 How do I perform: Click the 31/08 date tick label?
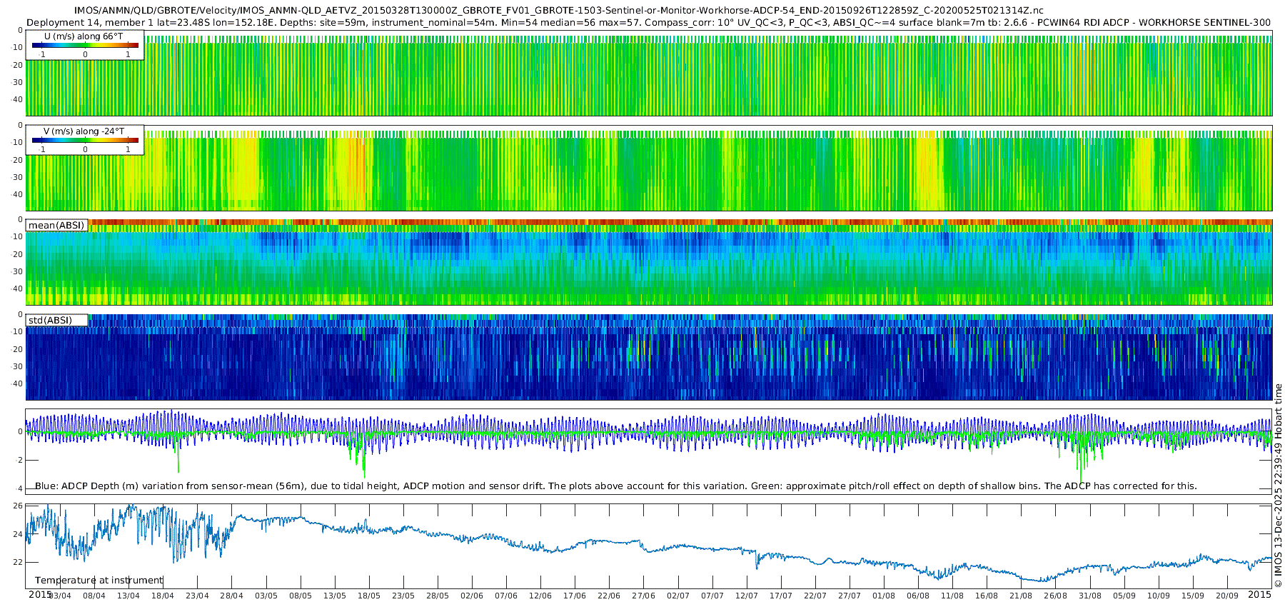click(x=1090, y=596)
